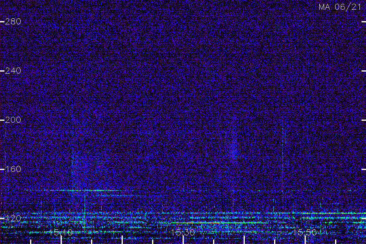Click the 280 frequency axis label
The image size is (366, 244).
[x=13, y=22]
